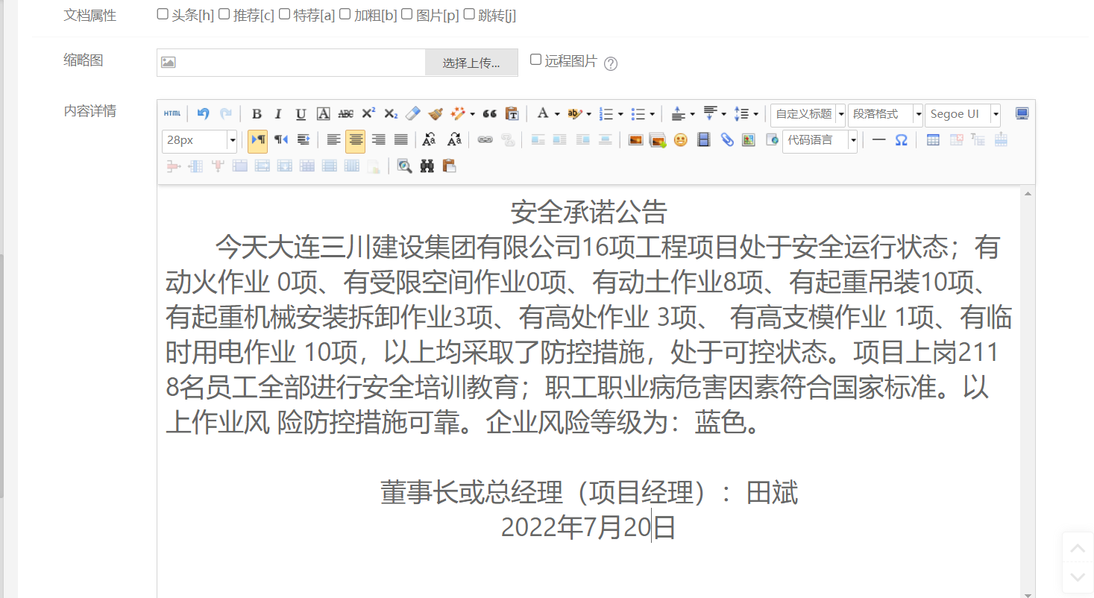Image resolution: width=1094 pixels, height=598 pixels.
Task: Insert a map
Action: point(749,140)
